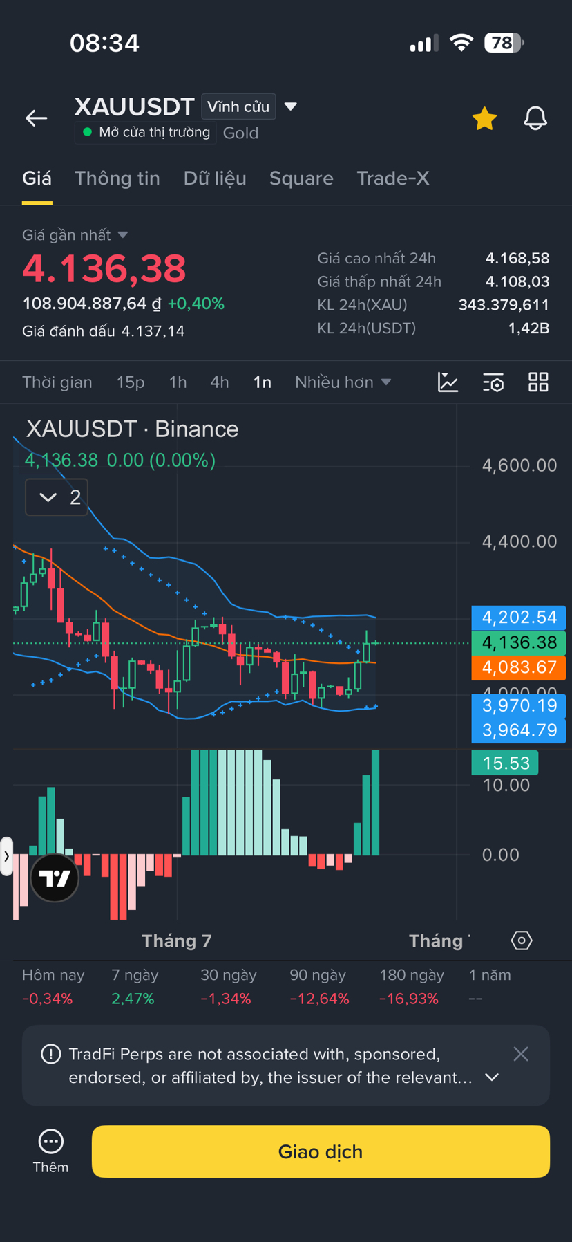Tap the 180 ngày -16,93% performance
The height and width of the screenshot is (1242, 572).
(411, 987)
